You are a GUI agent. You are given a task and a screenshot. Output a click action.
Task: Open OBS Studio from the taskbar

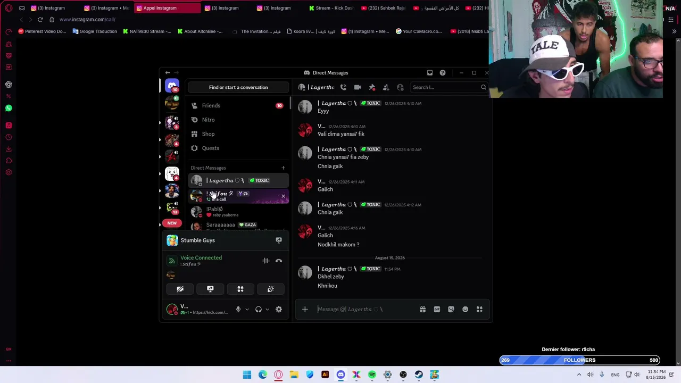(x=403, y=374)
